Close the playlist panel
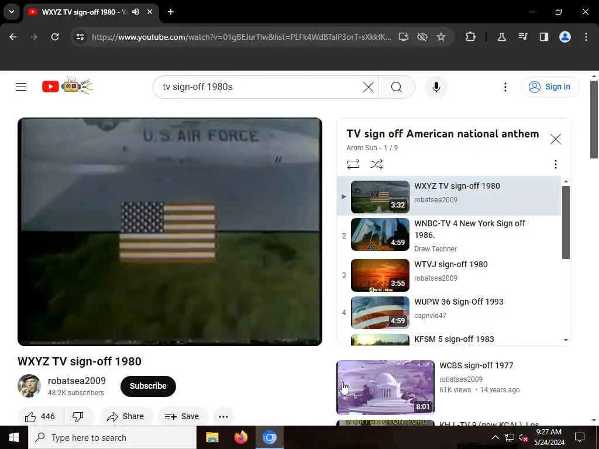Image resolution: width=599 pixels, height=449 pixels. (556, 139)
